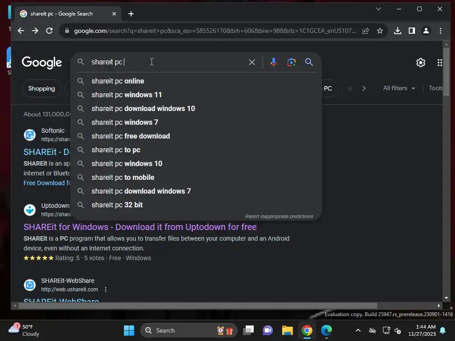This screenshot has width=455, height=341.
Task: Click the Uptodown site favicon
Action: [30, 210]
